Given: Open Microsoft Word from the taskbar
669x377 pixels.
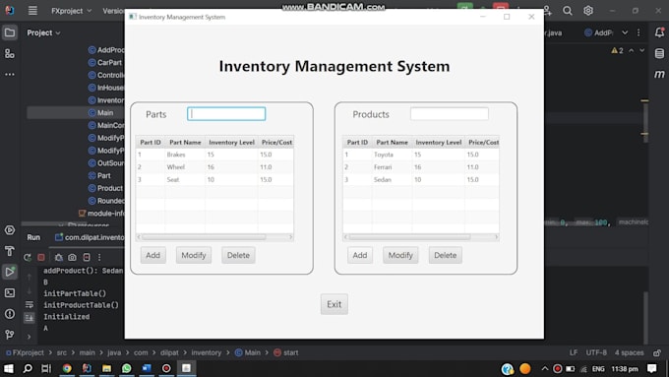Looking at the screenshot, I should 147,368.
